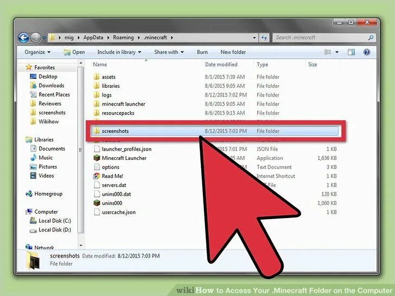The height and width of the screenshot is (296, 395).
Task: Select Documents under Libraries
Action: [x=52, y=149]
